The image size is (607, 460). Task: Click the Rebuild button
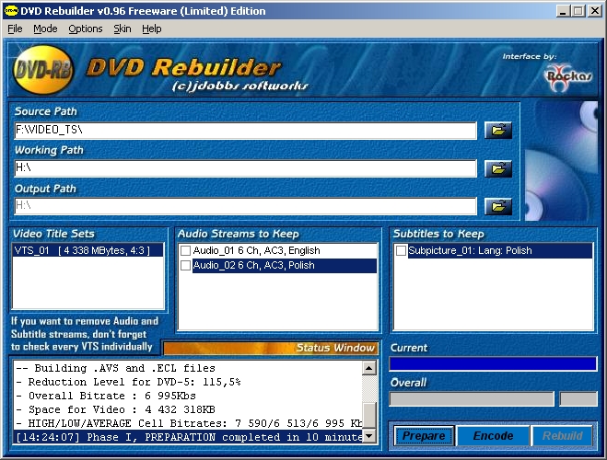(x=562, y=436)
